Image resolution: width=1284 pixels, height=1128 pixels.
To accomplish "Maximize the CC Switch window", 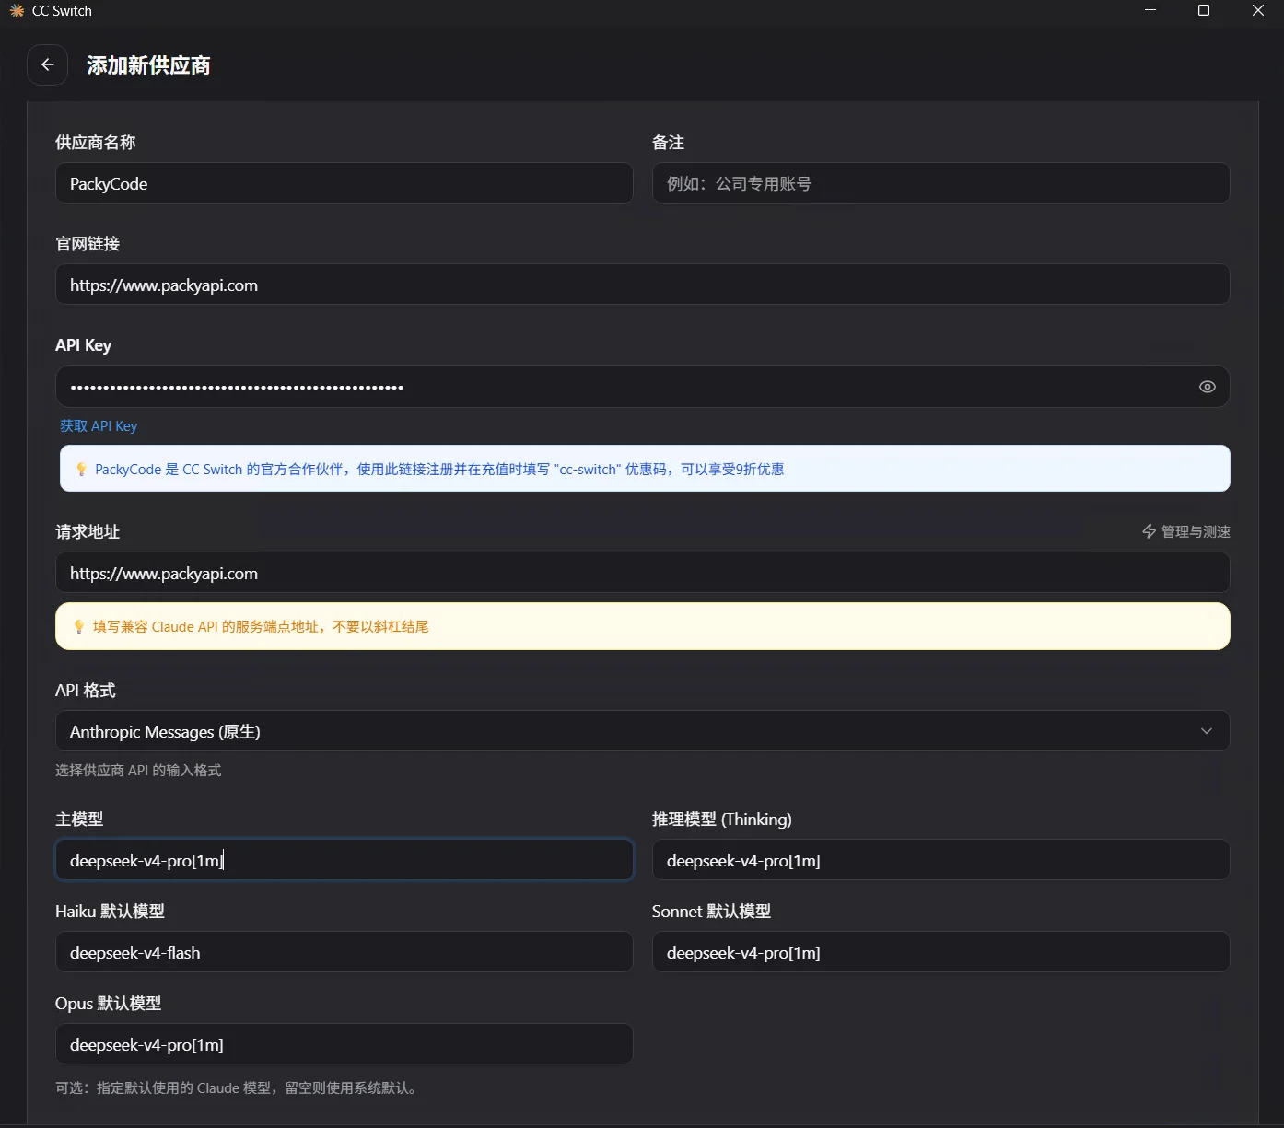I will click(x=1204, y=10).
